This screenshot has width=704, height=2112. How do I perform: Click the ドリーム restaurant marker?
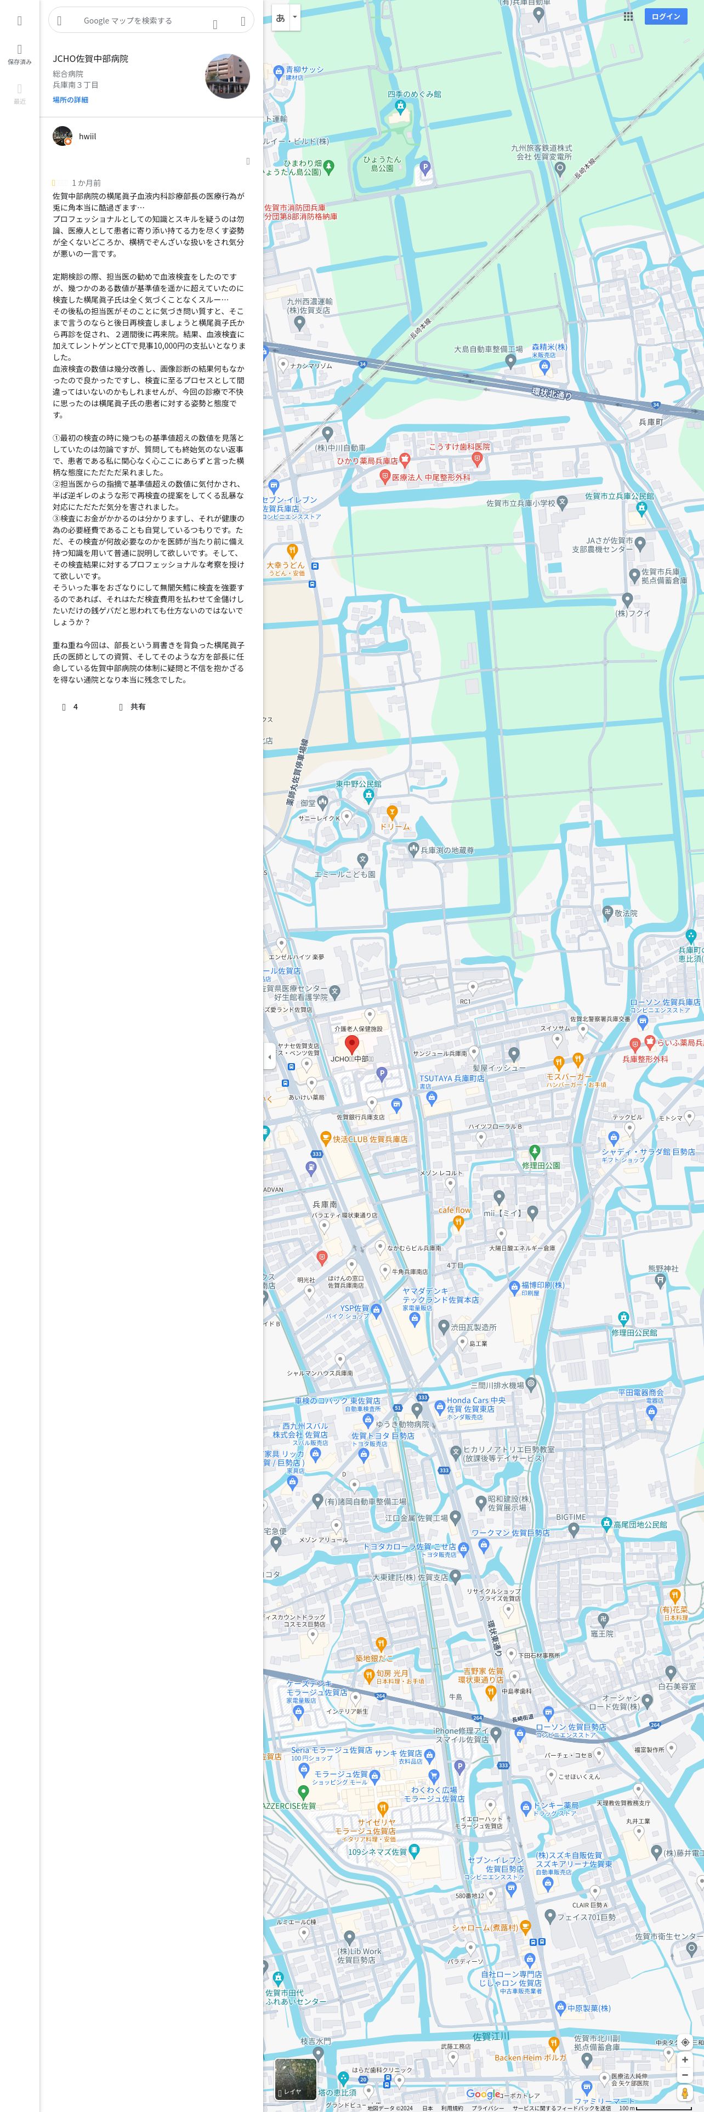coord(391,813)
